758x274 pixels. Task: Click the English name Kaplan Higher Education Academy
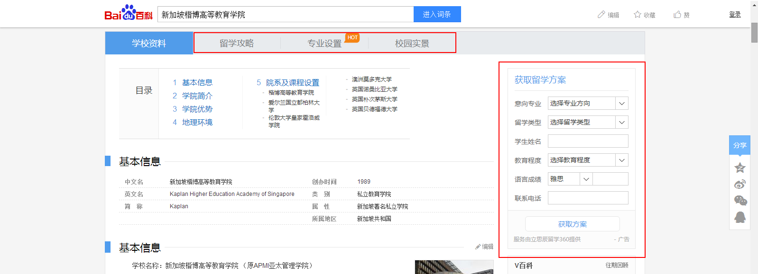pos(232,194)
